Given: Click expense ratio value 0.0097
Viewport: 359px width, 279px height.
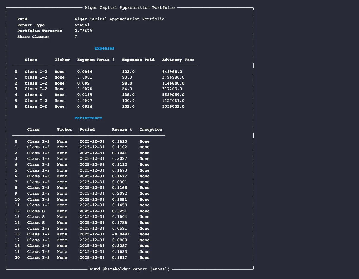Looking at the screenshot, I should click(x=84, y=101).
